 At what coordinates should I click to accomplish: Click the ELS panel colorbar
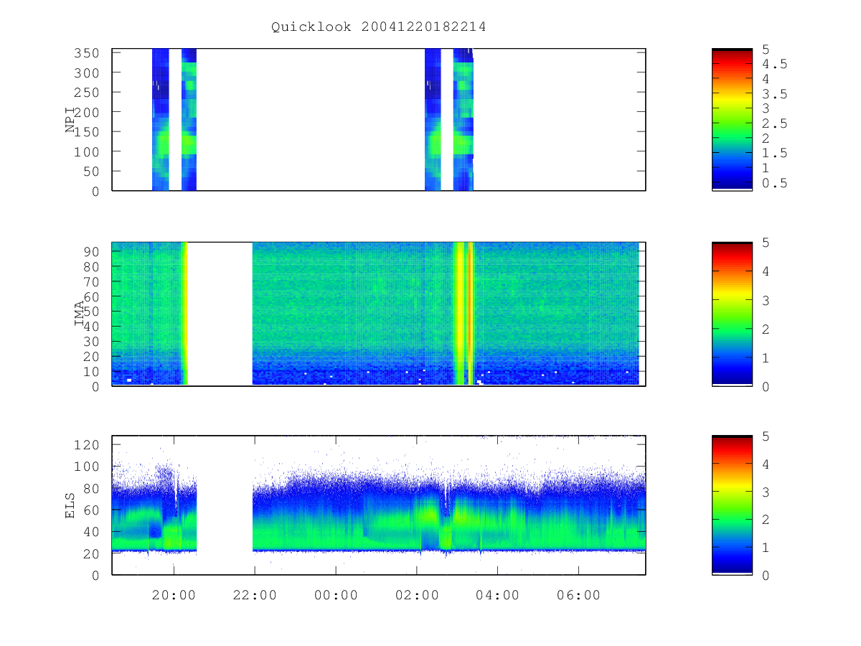tap(732, 505)
